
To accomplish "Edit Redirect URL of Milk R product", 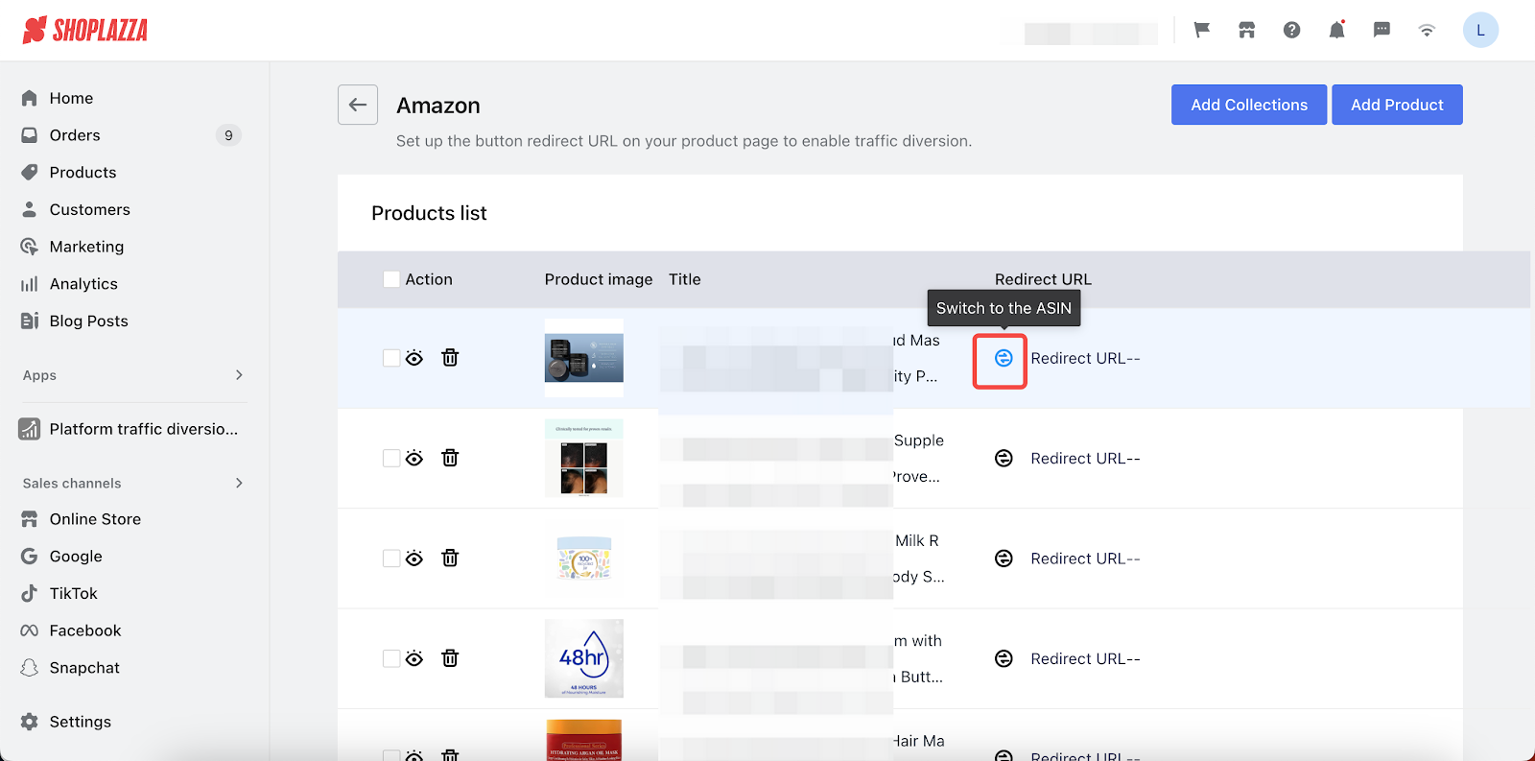I will [x=1085, y=559].
